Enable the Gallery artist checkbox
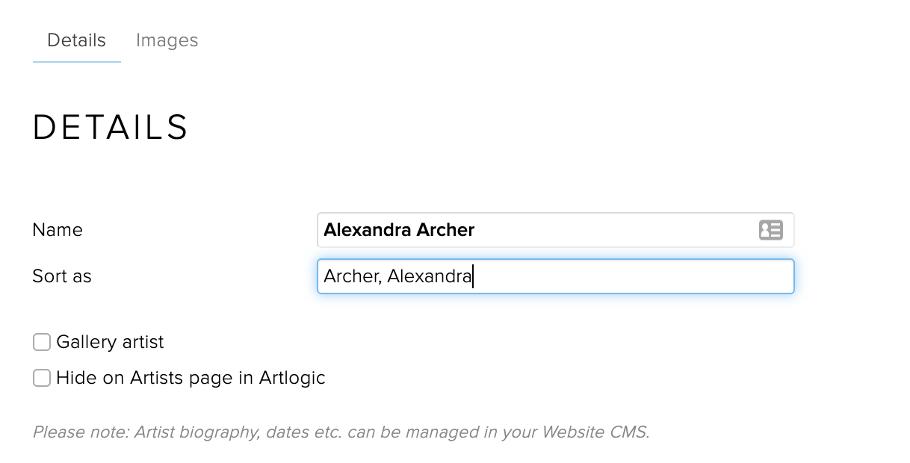 [x=42, y=342]
